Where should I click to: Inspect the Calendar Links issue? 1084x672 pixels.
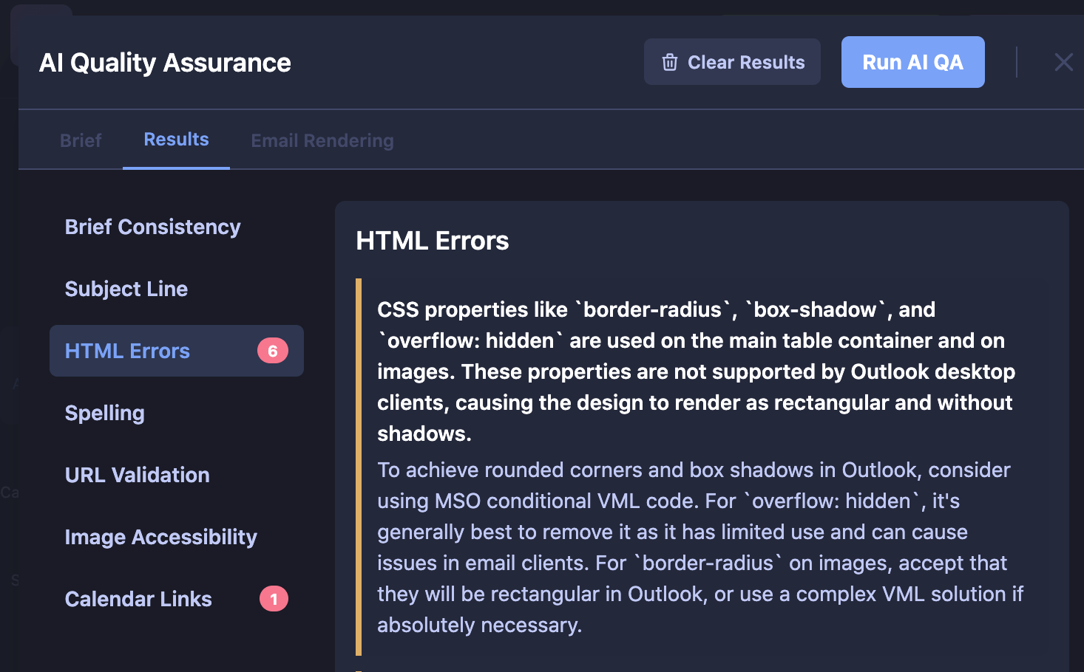pos(138,599)
